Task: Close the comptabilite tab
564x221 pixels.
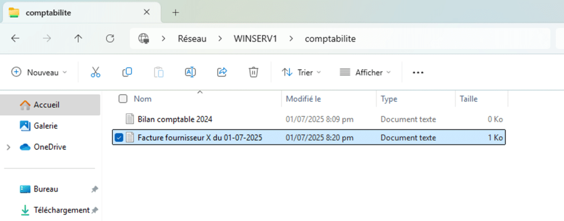Action: coord(147,12)
